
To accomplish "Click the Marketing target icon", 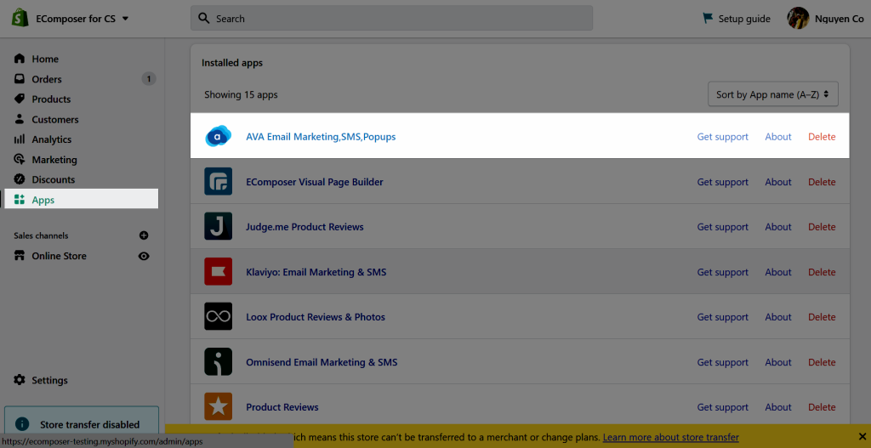I will 20,159.
